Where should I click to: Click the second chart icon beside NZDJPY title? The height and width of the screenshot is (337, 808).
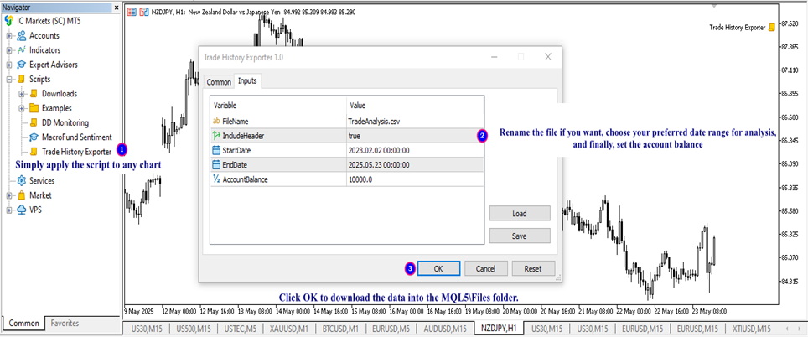click(144, 12)
